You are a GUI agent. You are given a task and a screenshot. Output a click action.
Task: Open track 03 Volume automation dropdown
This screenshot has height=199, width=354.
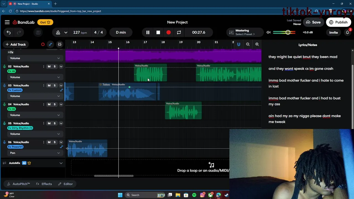(x=35, y=96)
